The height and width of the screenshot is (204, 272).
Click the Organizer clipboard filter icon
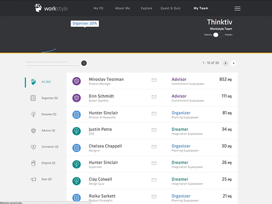(33, 98)
